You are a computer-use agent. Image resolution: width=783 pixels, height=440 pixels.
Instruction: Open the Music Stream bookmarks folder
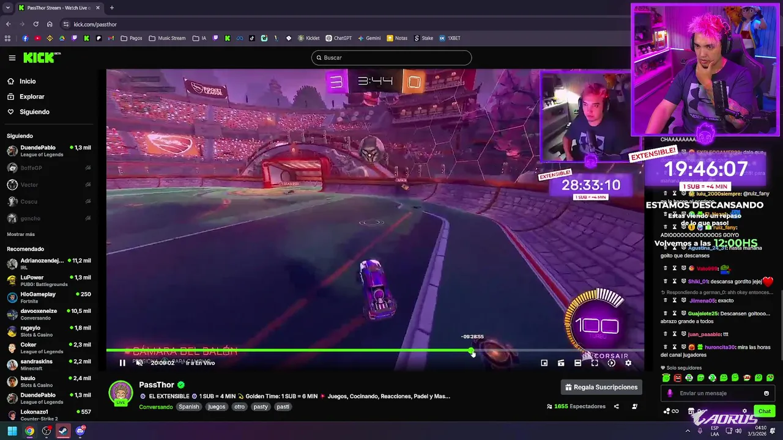(167, 38)
